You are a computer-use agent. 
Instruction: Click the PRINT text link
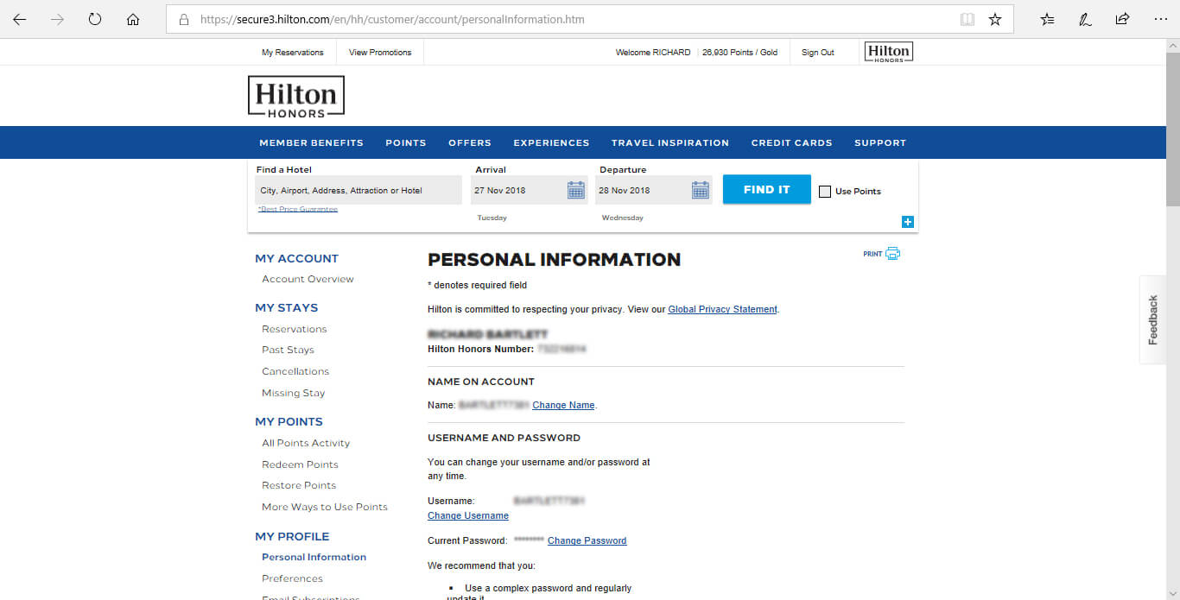(x=872, y=255)
